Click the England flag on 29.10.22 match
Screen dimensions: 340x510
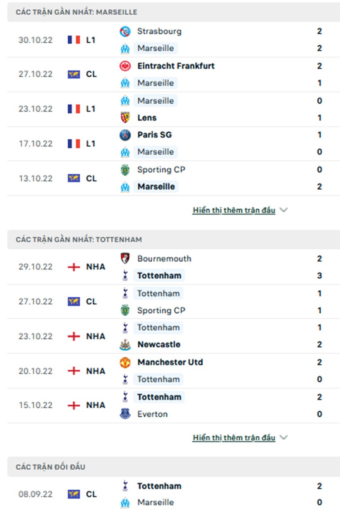point(74,267)
